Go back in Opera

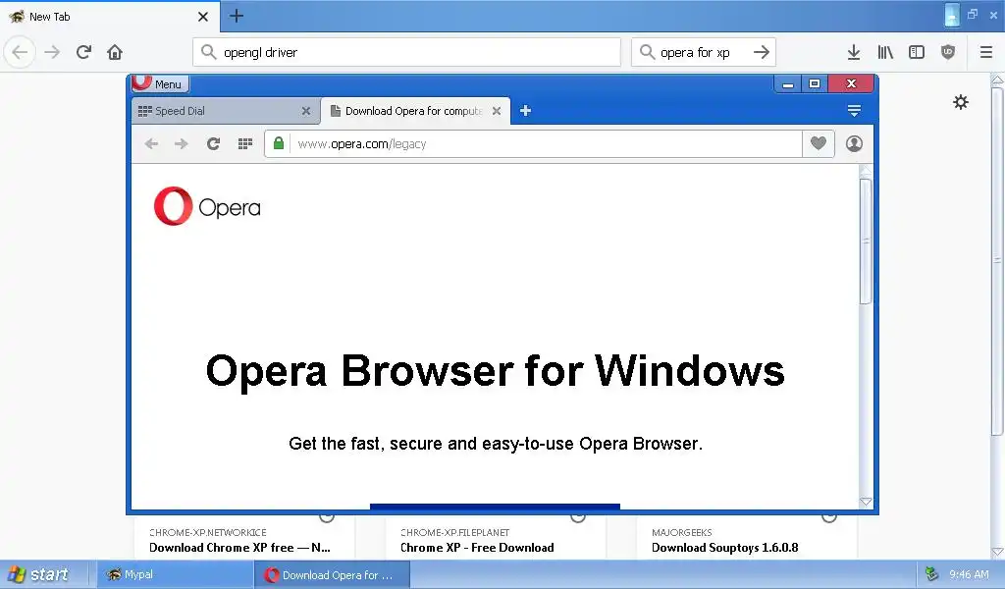click(151, 143)
